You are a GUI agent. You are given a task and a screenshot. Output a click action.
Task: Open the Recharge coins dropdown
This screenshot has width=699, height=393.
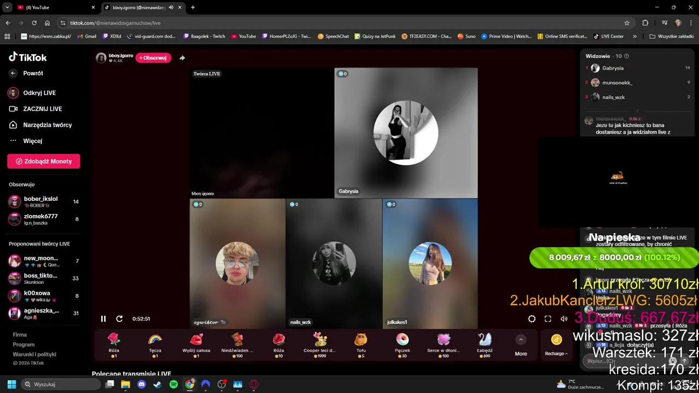pos(556,346)
